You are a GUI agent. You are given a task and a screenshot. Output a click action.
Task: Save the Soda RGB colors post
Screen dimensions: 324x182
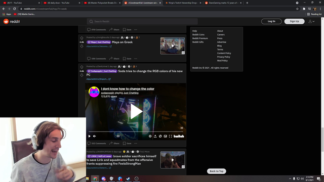(x=127, y=144)
